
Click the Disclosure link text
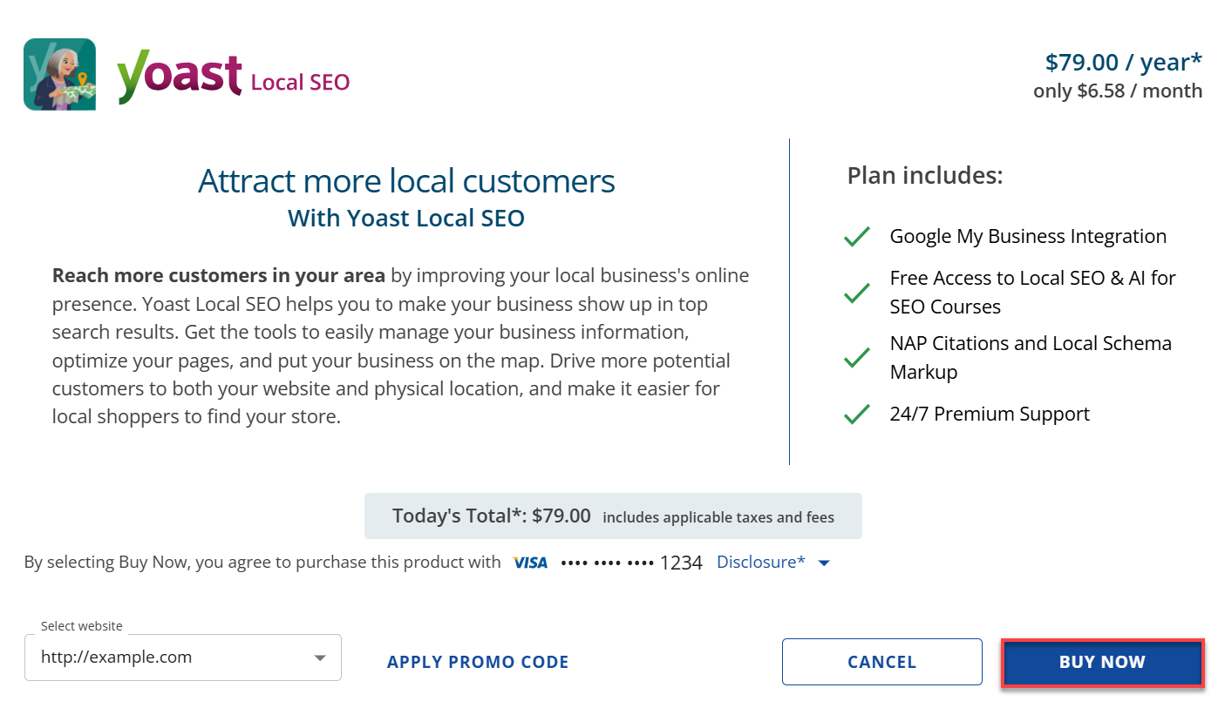pyautogui.click(x=759, y=562)
